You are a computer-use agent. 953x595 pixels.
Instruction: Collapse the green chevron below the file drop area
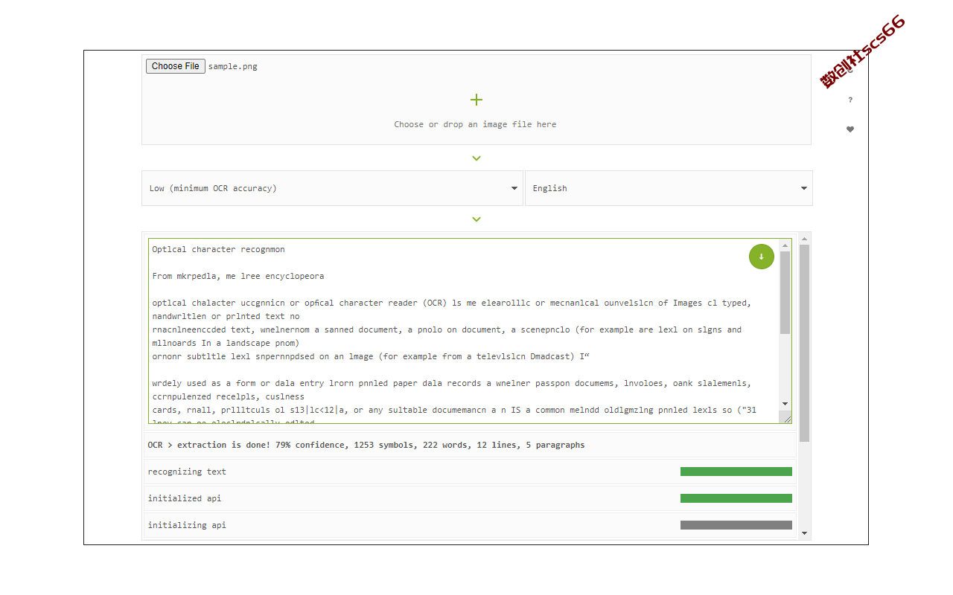pyautogui.click(x=476, y=158)
